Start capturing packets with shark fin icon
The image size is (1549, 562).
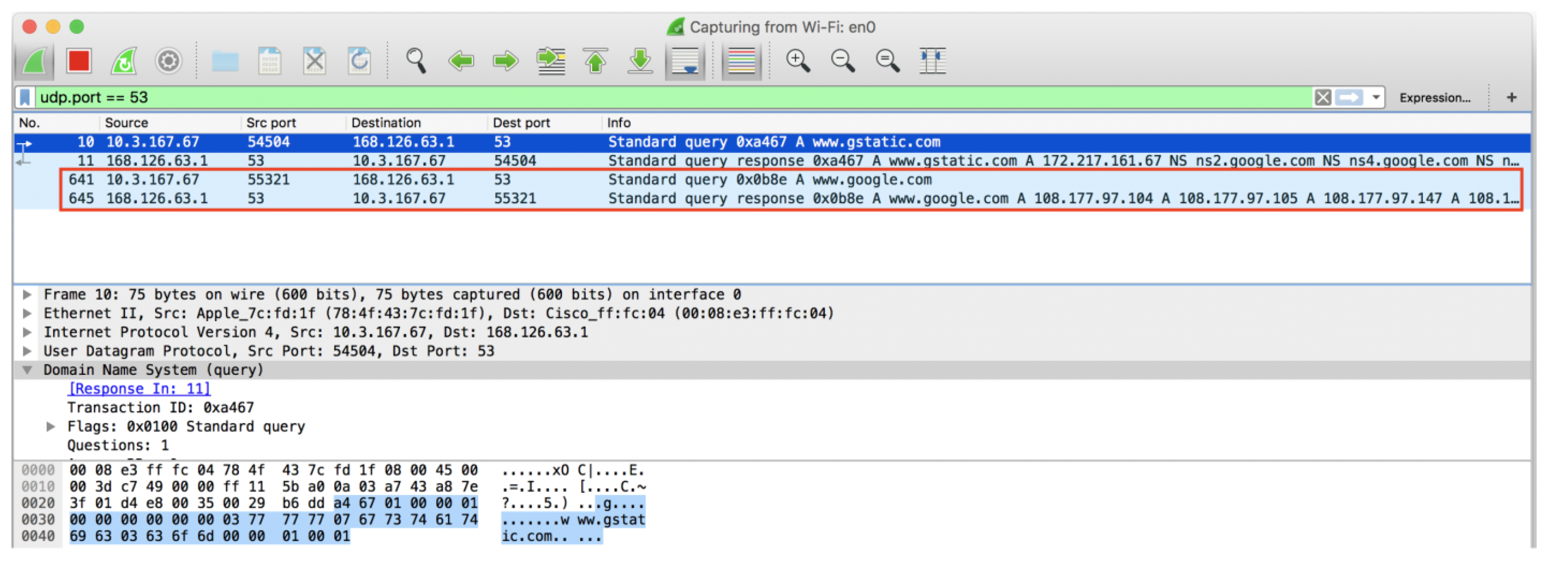click(34, 61)
